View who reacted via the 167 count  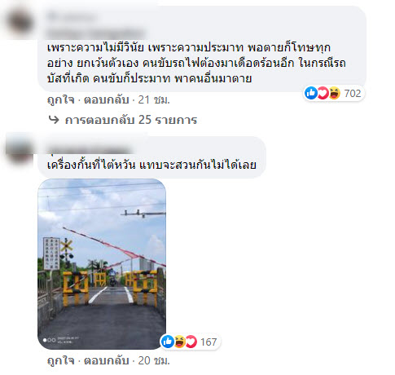pyautogui.click(x=208, y=342)
